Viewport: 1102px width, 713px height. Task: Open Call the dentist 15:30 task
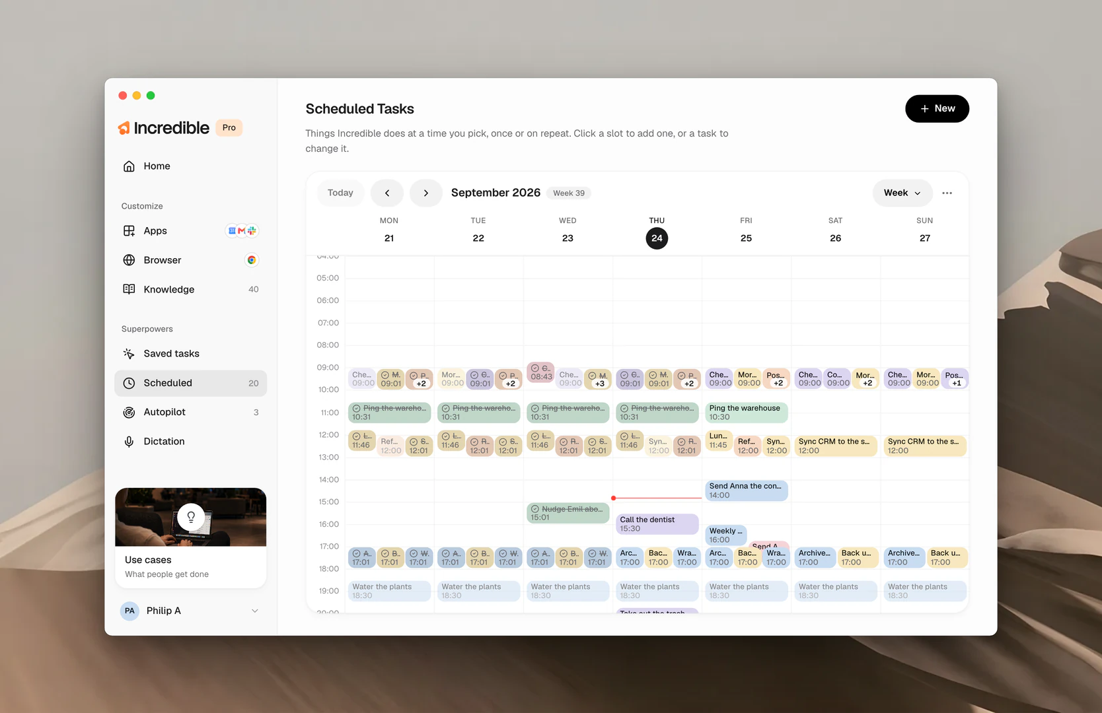click(x=657, y=524)
